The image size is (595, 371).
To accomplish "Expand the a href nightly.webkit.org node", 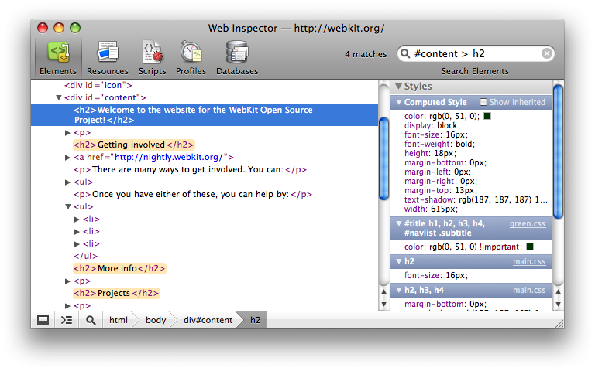I will tap(67, 158).
